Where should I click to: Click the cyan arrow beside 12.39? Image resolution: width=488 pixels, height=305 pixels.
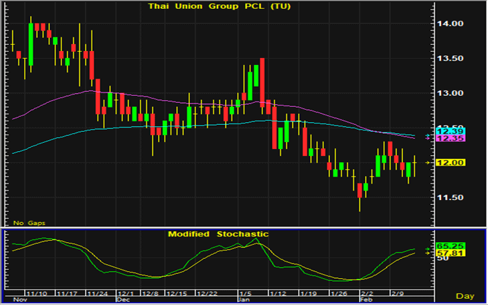tap(428, 136)
